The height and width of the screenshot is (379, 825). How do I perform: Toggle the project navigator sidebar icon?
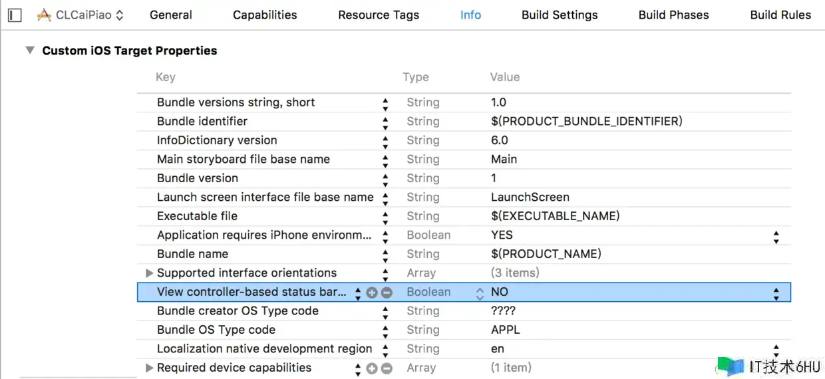(x=15, y=15)
